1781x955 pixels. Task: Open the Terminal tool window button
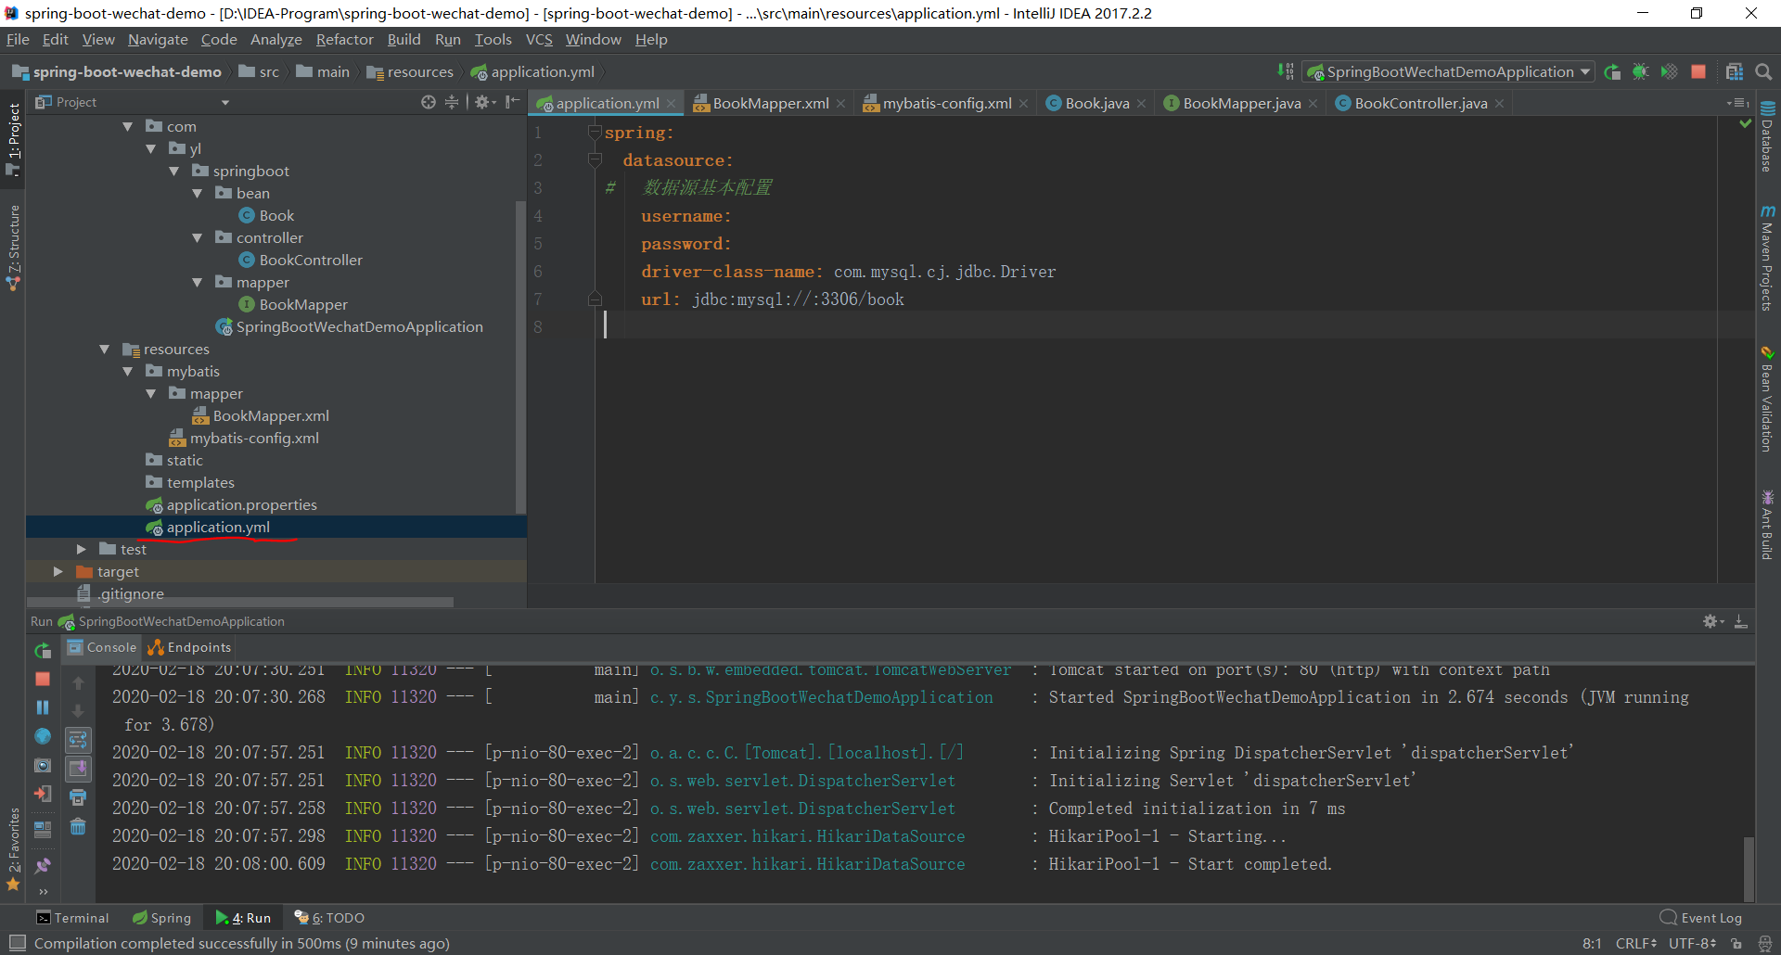coord(72,918)
